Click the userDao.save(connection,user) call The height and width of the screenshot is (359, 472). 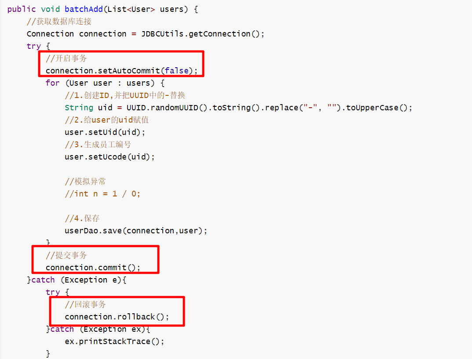pyautogui.click(x=135, y=230)
